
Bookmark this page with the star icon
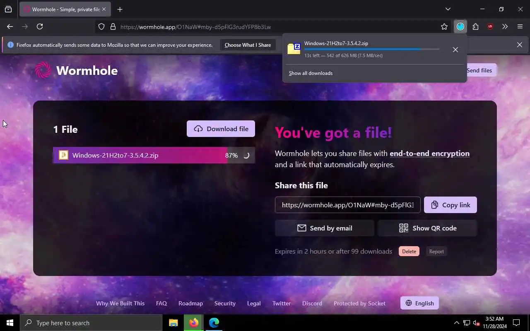coord(444,26)
